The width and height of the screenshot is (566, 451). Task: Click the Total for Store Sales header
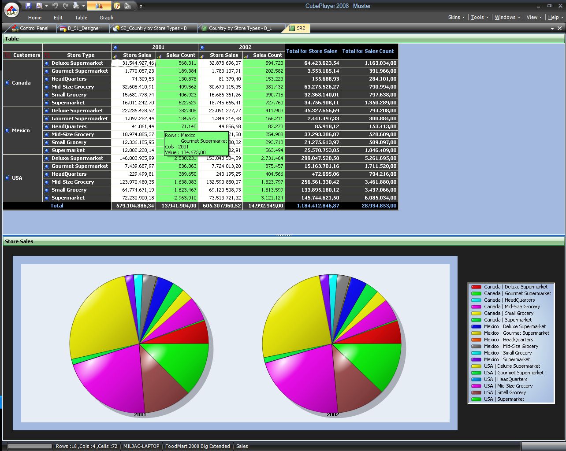(312, 51)
